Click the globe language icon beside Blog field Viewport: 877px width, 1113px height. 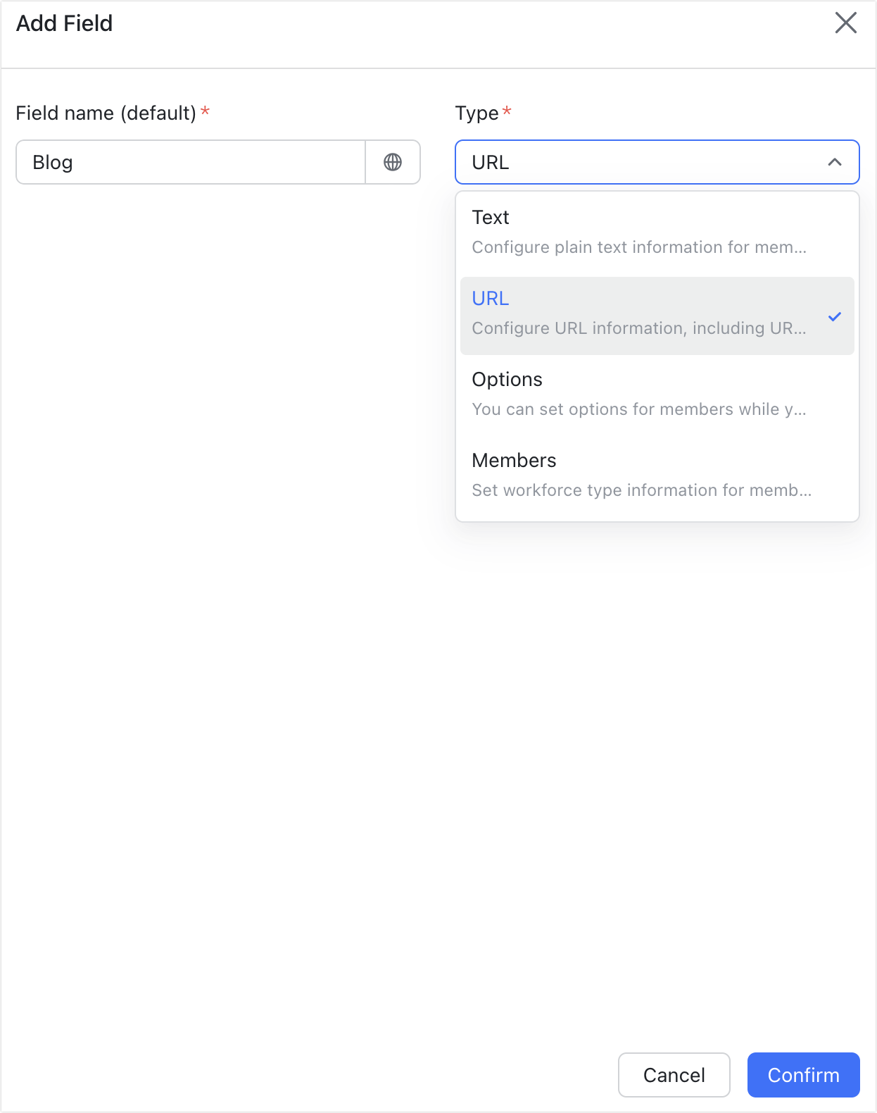(393, 162)
